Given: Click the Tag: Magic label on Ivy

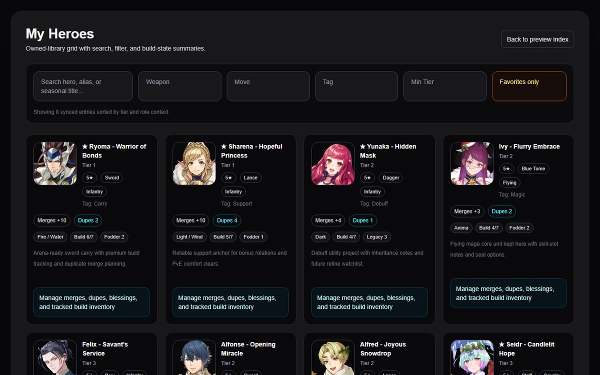Looking at the screenshot, I should (512, 194).
